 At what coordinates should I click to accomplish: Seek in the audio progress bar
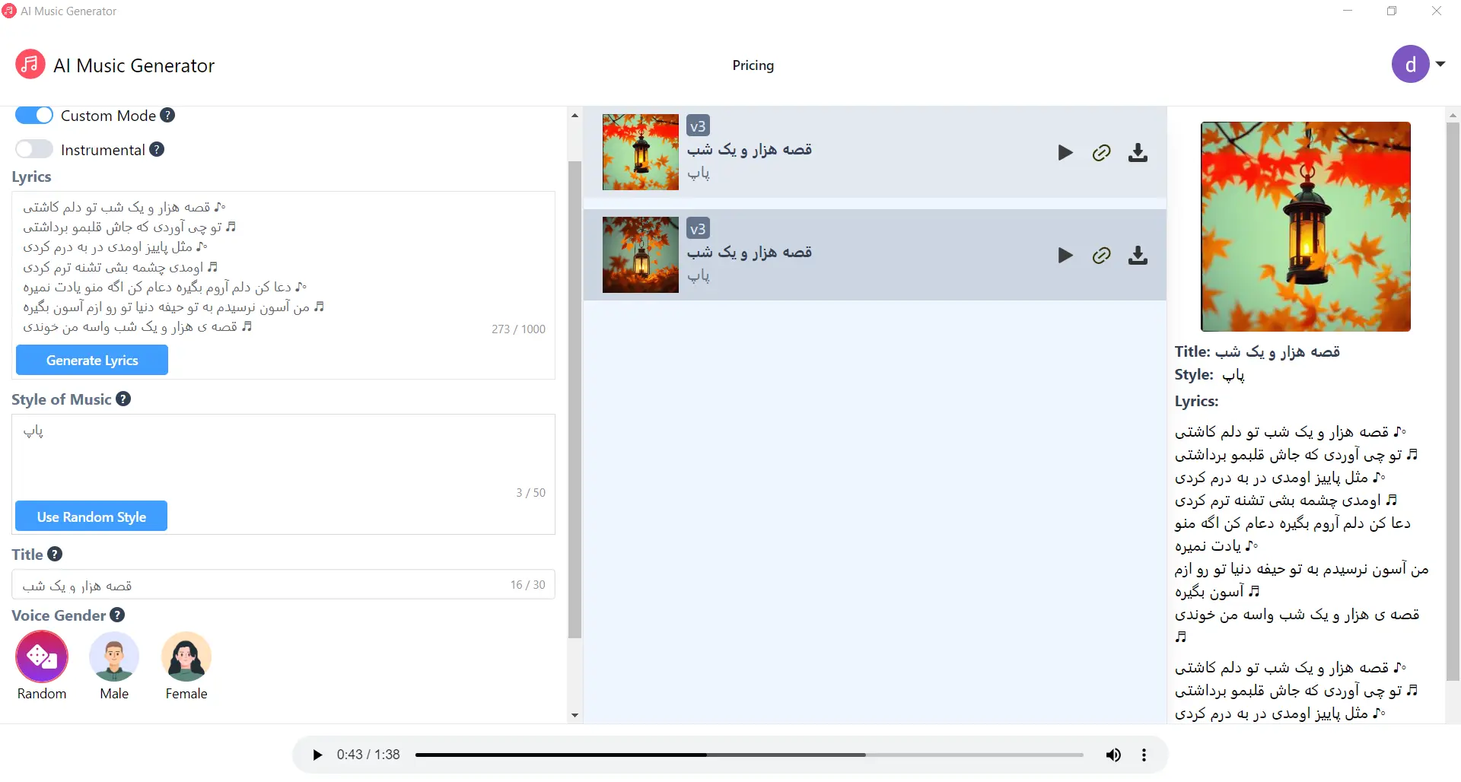click(750, 755)
